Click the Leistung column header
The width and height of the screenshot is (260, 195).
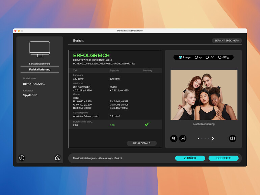pyautogui.click(x=148, y=71)
